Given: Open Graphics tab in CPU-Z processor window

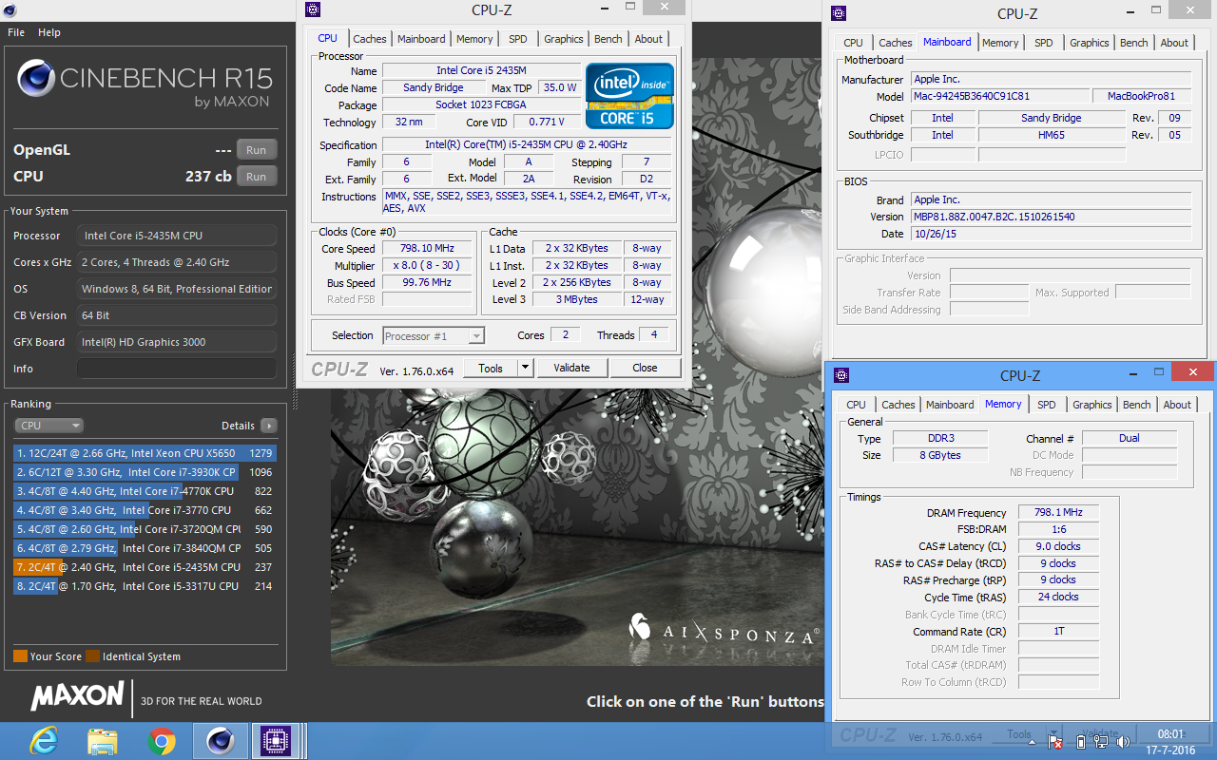Looking at the screenshot, I should pyautogui.click(x=564, y=39).
